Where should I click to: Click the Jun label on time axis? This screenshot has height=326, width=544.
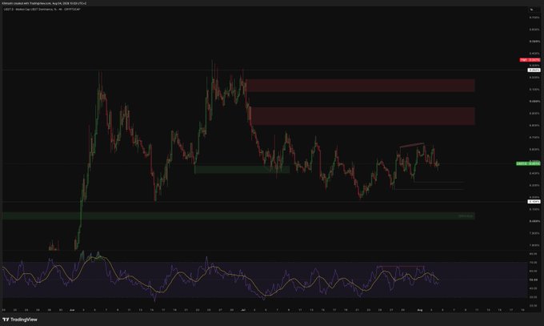click(x=72, y=309)
